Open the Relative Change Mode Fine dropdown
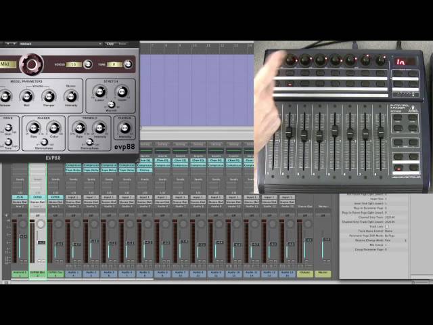This screenshot has height=325, width=433. (x=395, y=240)
